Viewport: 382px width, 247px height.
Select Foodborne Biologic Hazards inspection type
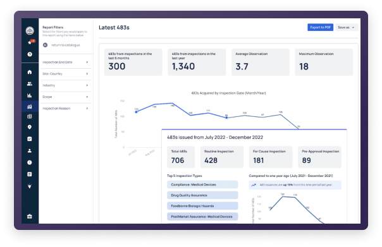(202, 206)
